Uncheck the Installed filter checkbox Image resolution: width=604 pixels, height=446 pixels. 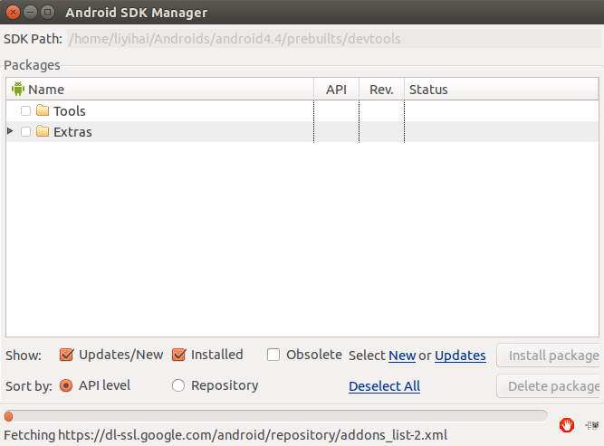coord(178,355)
